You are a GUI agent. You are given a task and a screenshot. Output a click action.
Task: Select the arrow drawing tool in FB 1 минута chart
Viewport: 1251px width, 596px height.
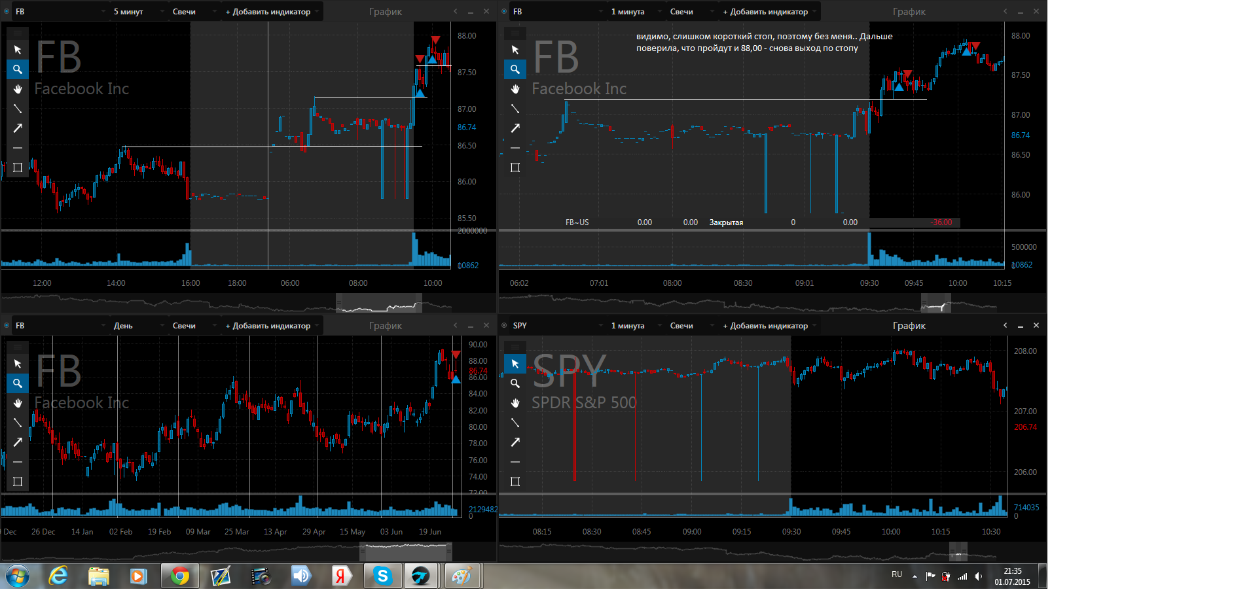pyautogui.click(x=515, y=128)
